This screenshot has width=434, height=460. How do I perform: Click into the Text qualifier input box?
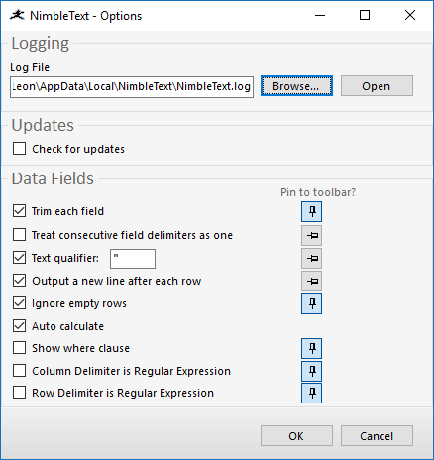click(133, 259)
